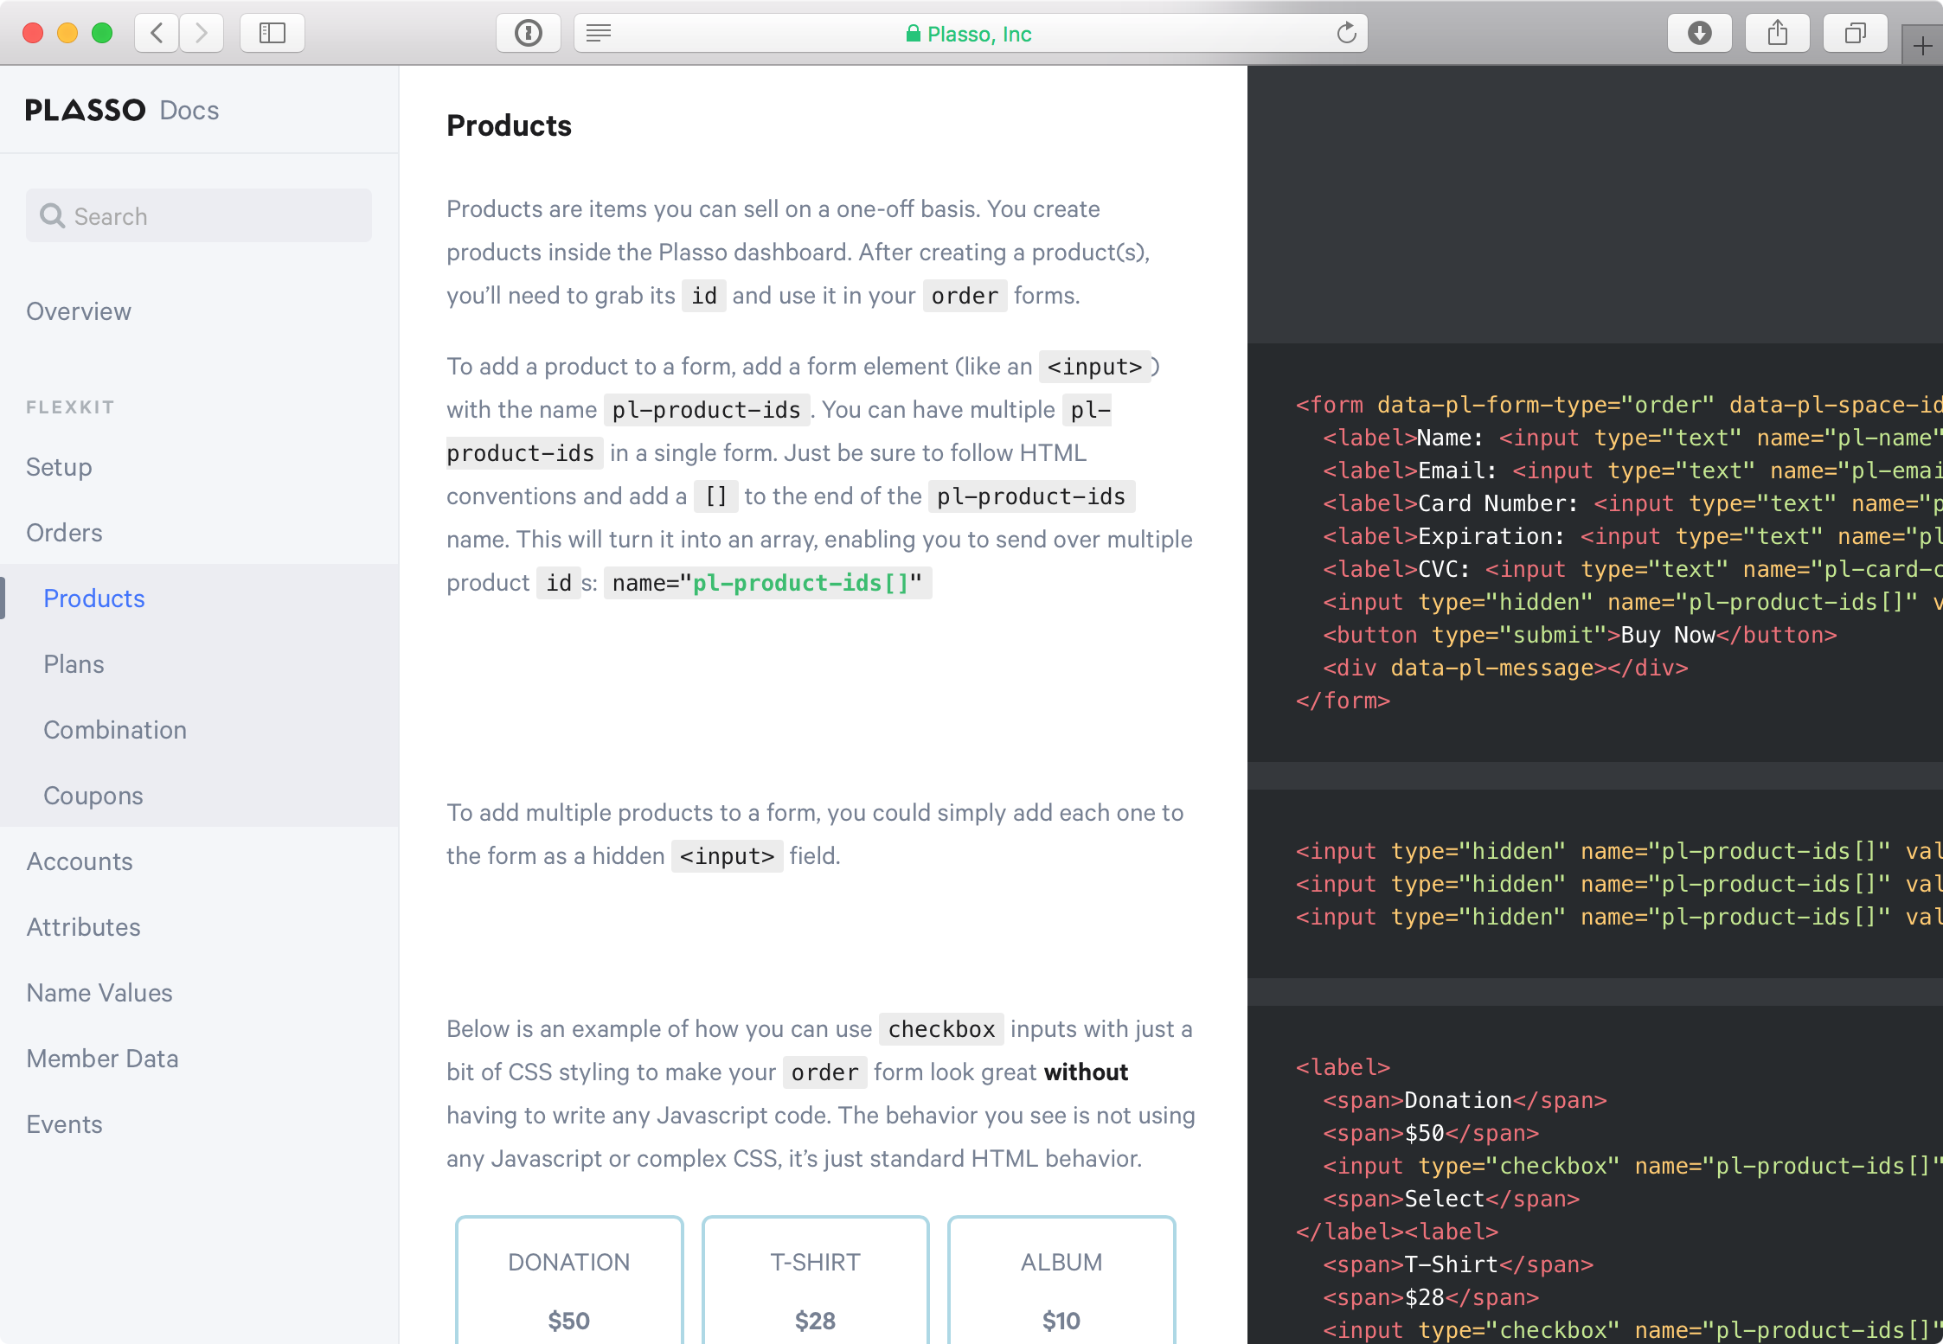
Task: Click the Plasso, Inc address bar
Action: (x=971, y=34)
